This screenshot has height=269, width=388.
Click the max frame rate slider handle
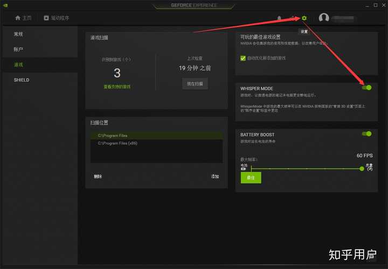(362, 169)
